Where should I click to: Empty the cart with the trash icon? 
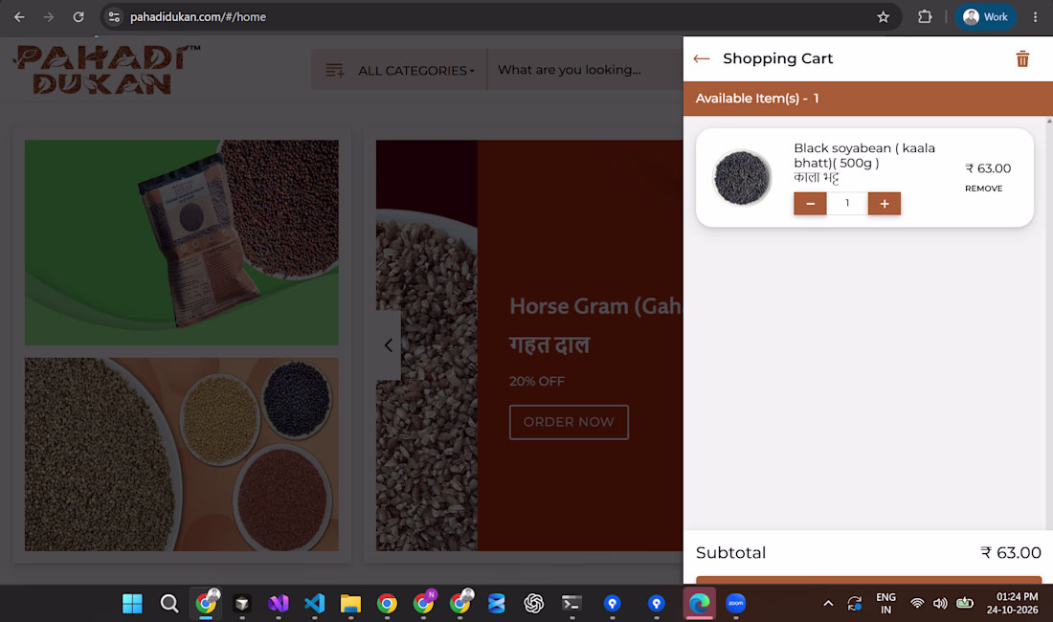[x=1022, y=59]
